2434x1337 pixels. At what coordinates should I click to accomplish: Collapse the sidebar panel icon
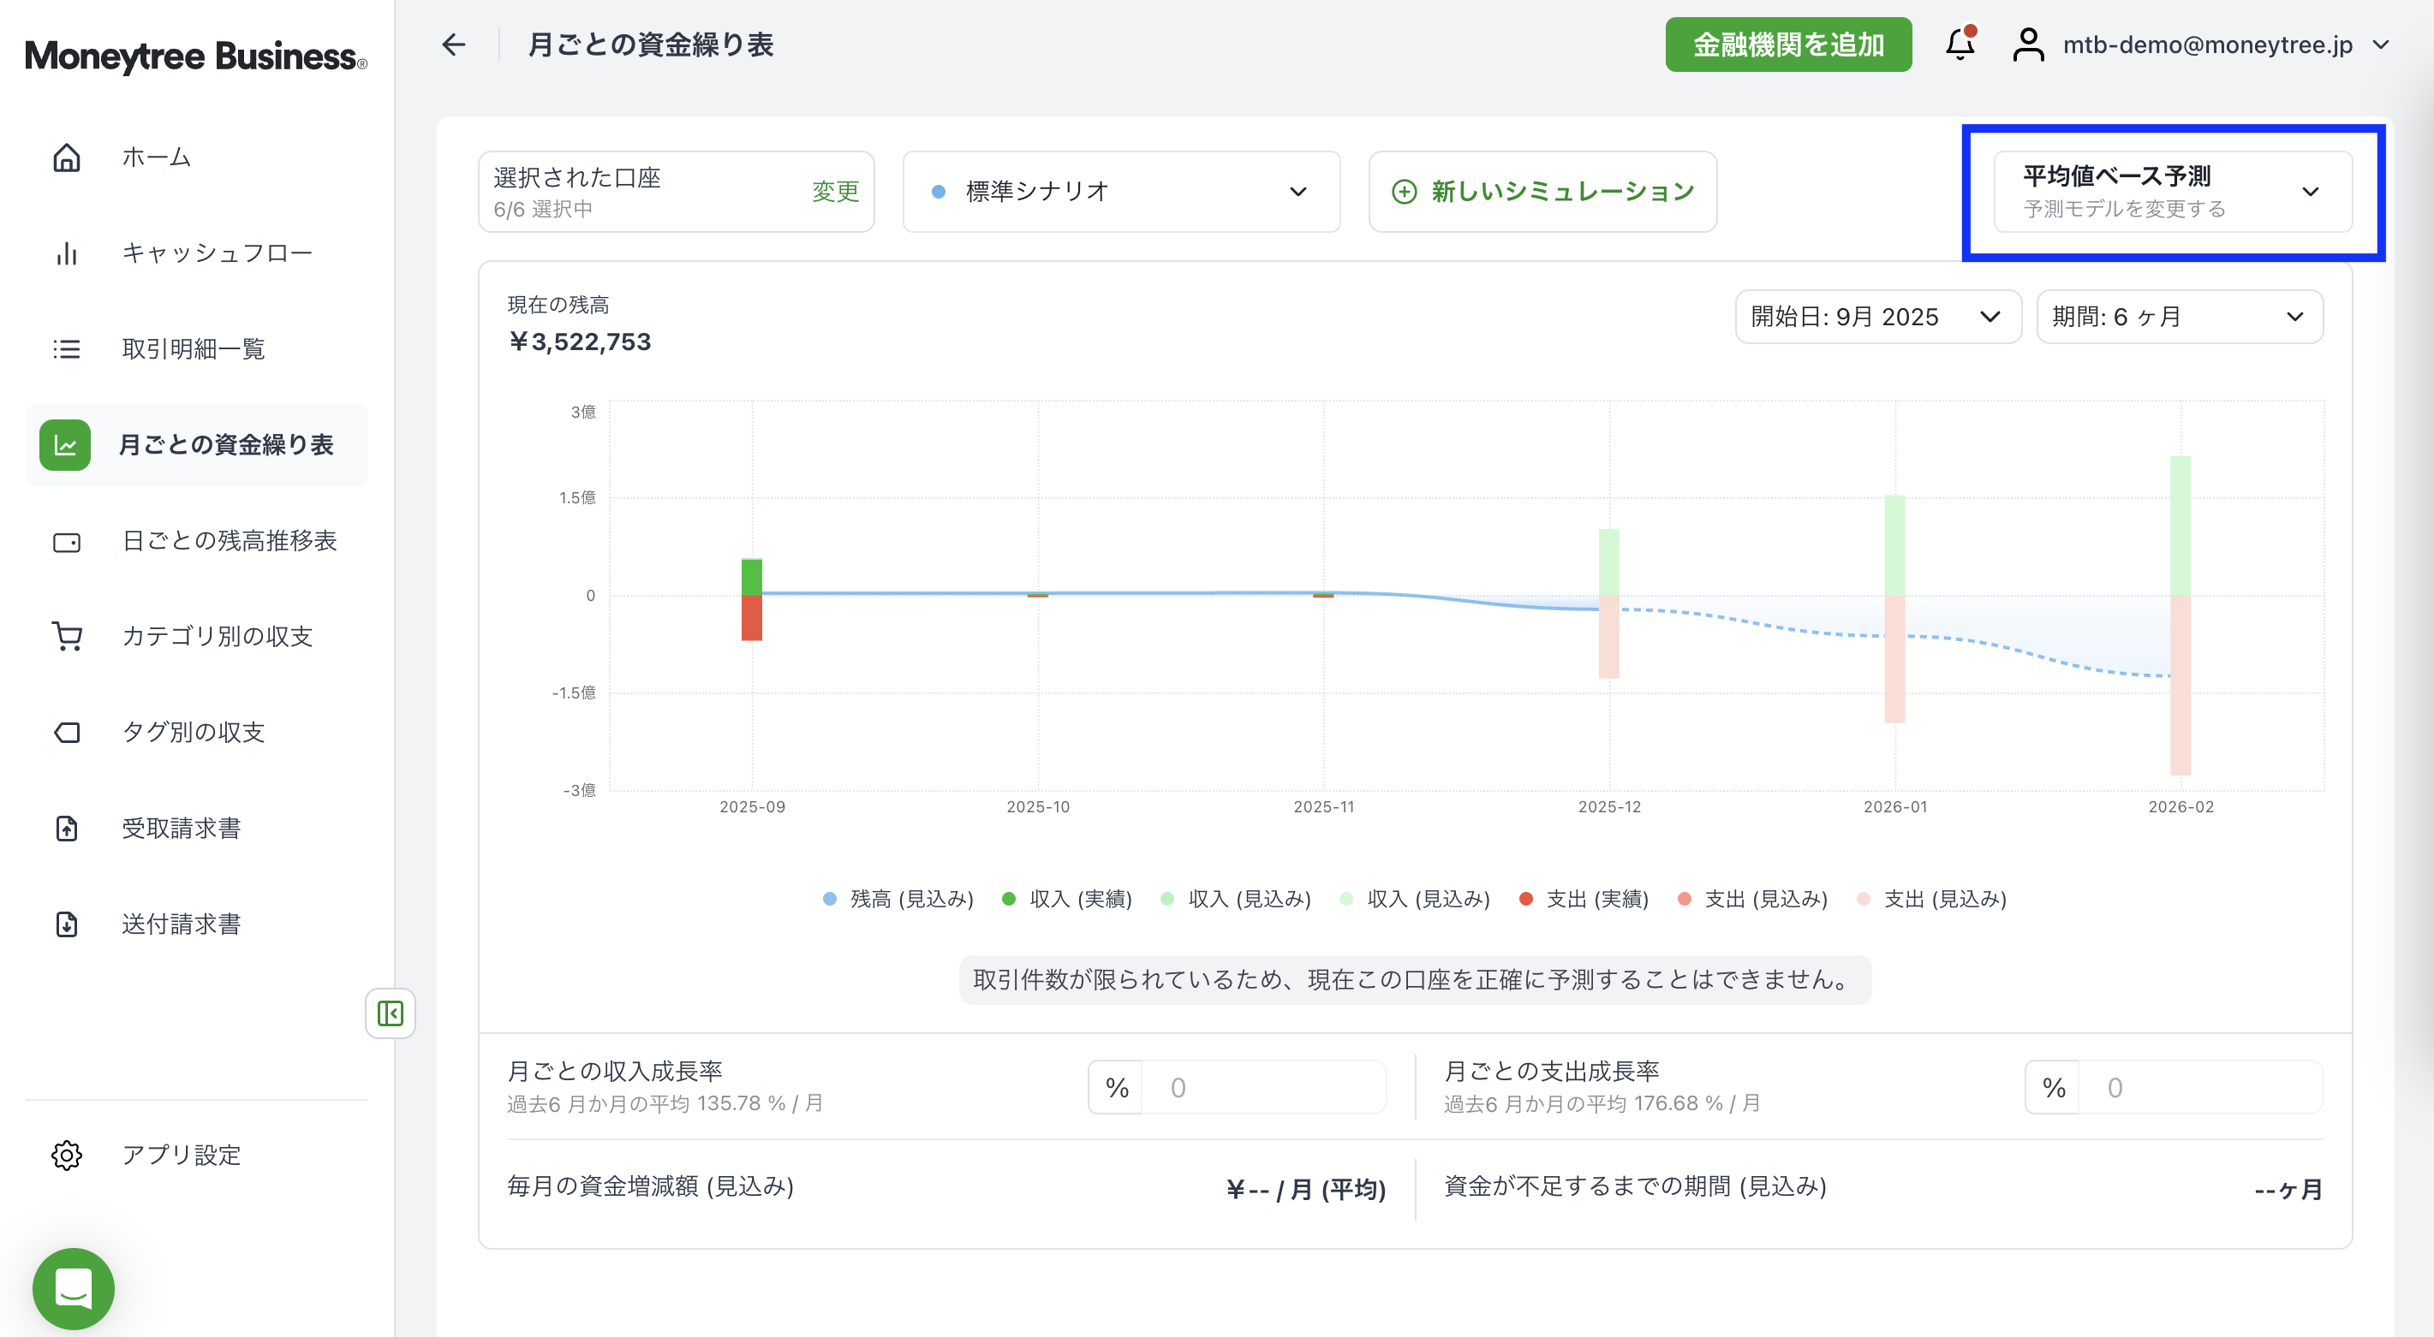coord(391,1013)
